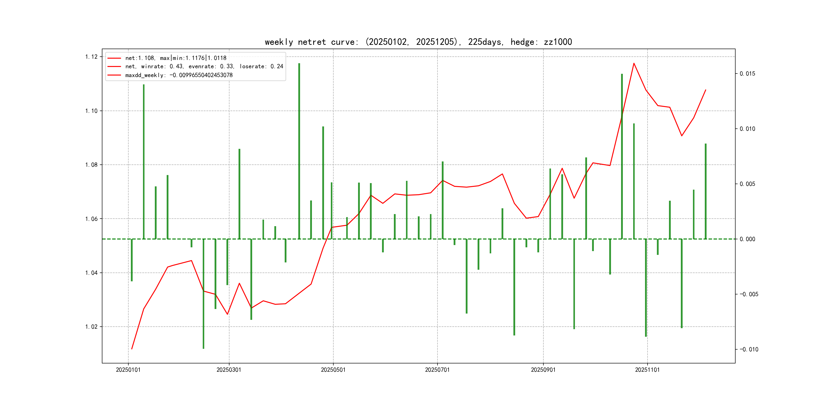This screenshot has width=817, height=408.
Task: Click the 1.02 left axis label
Action: coord(91,327)
